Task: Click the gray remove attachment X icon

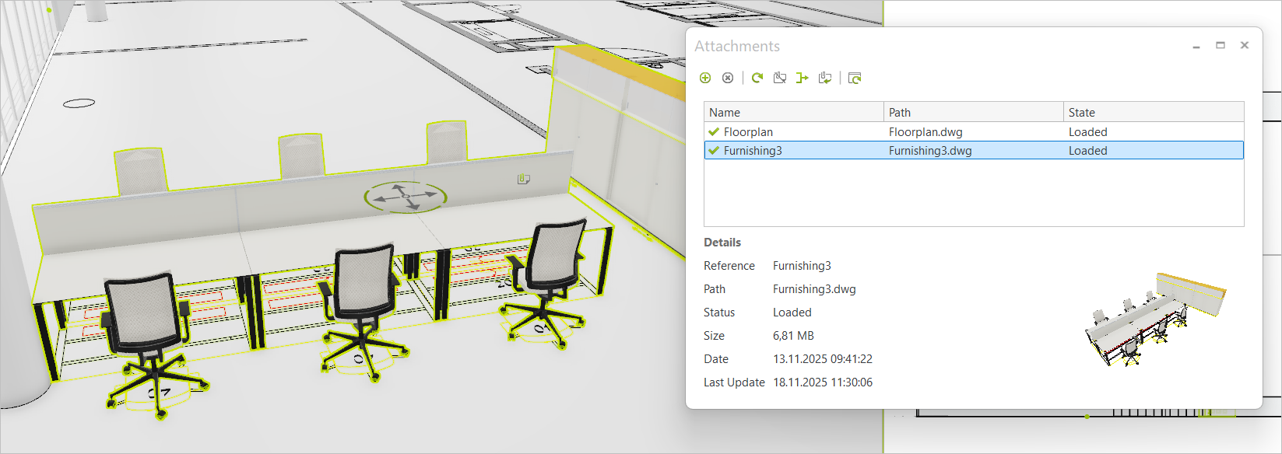Action: [728, 78]
